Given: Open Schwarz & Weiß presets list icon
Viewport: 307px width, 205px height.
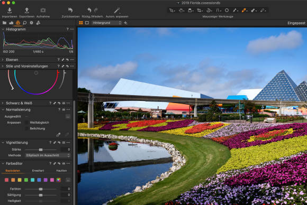Looking at the screenshot, I should click(64, 103).
